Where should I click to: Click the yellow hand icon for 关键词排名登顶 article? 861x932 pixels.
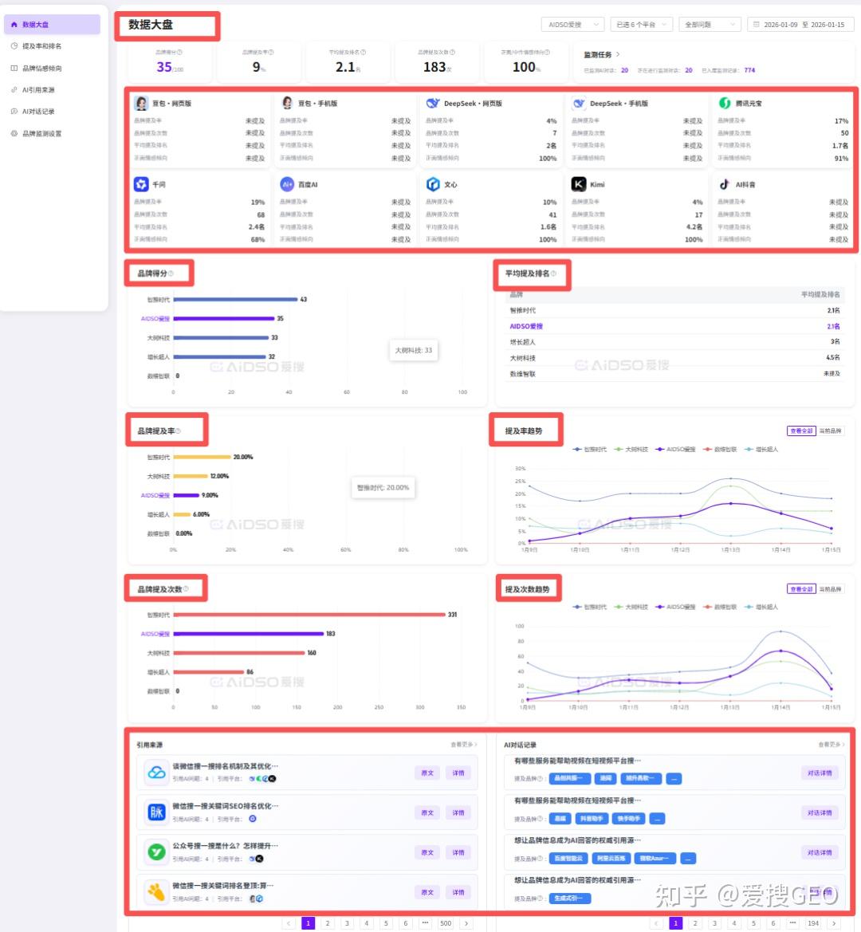pyautogui.click(x=156, y=891)
